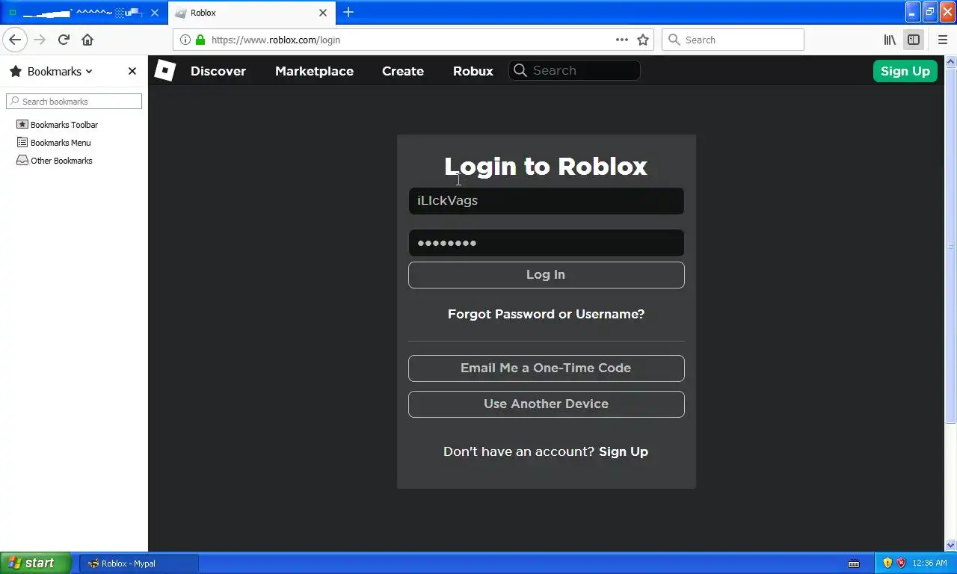This screenshot has height=574, width=957.
Task: Click Use Another Device button
Action: coord(546,404)
